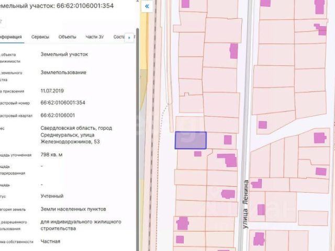Switch to the Объекты tab
335x251 pixels.
pyautogui.click(x=68, y=37)
